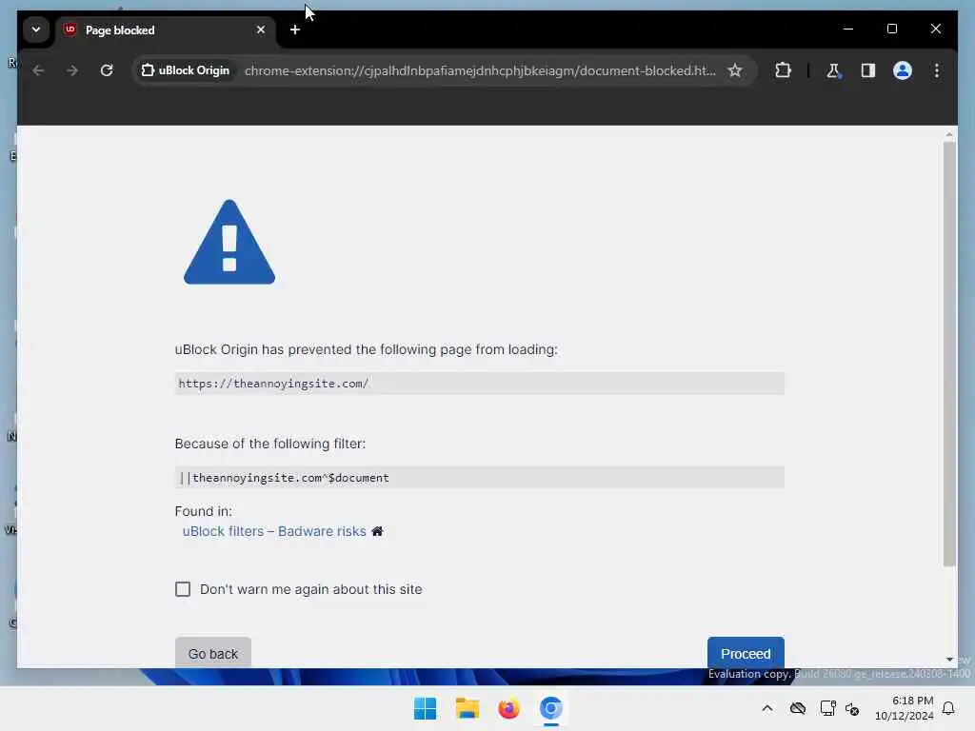Viewport: 975px width, 731px height.
Task: Click the page vertical scrollbar thumb
Action: pyautogui.click(x=949, y=354)
